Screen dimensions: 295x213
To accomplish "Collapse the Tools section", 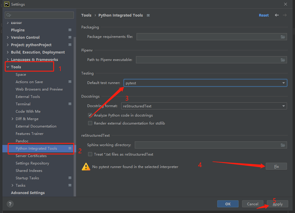I will point(8,67).
